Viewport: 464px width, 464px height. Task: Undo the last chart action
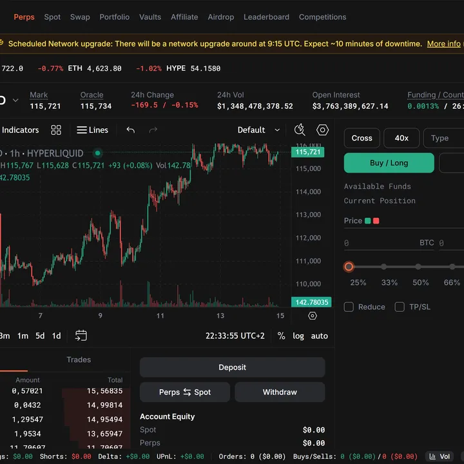click(x=131, y=130)
